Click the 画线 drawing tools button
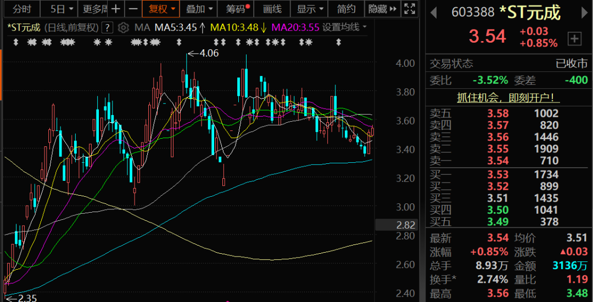 pyautogui.click(x=272, y=9)
